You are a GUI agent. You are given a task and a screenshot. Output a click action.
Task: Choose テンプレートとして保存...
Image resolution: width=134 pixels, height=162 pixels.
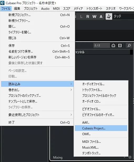pos(37,101)
